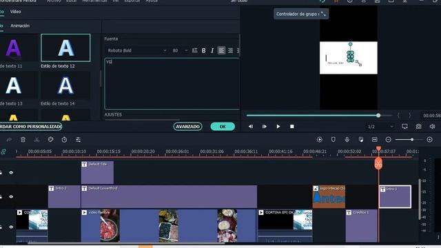Select Estilo de texto 12 preset
Viewport: 441px width, 248px height.
(x=65, y=48)
